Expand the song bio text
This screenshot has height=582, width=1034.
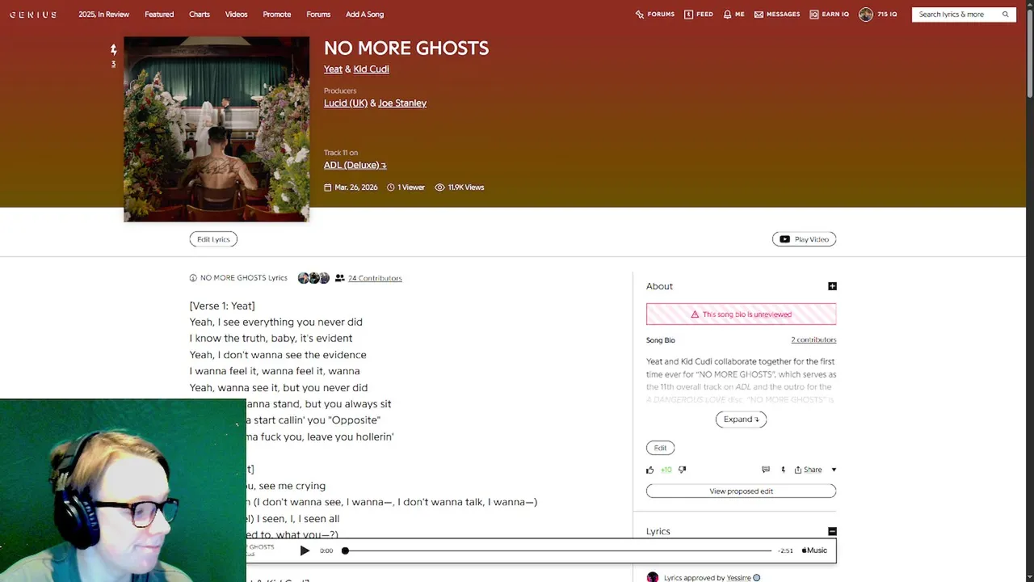[741, 420]
